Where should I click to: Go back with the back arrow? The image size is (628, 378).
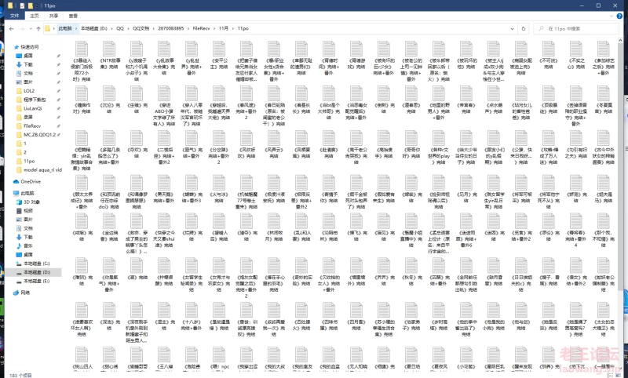(12, 29)
